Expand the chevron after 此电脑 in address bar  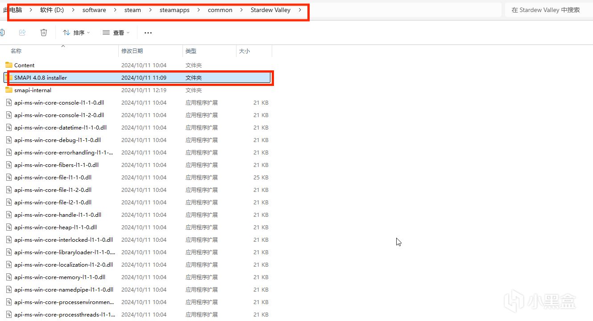pyautogui.click(x=31, y=10)
